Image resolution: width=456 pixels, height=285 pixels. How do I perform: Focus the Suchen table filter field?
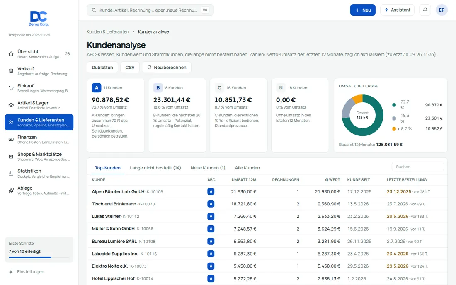417,167
